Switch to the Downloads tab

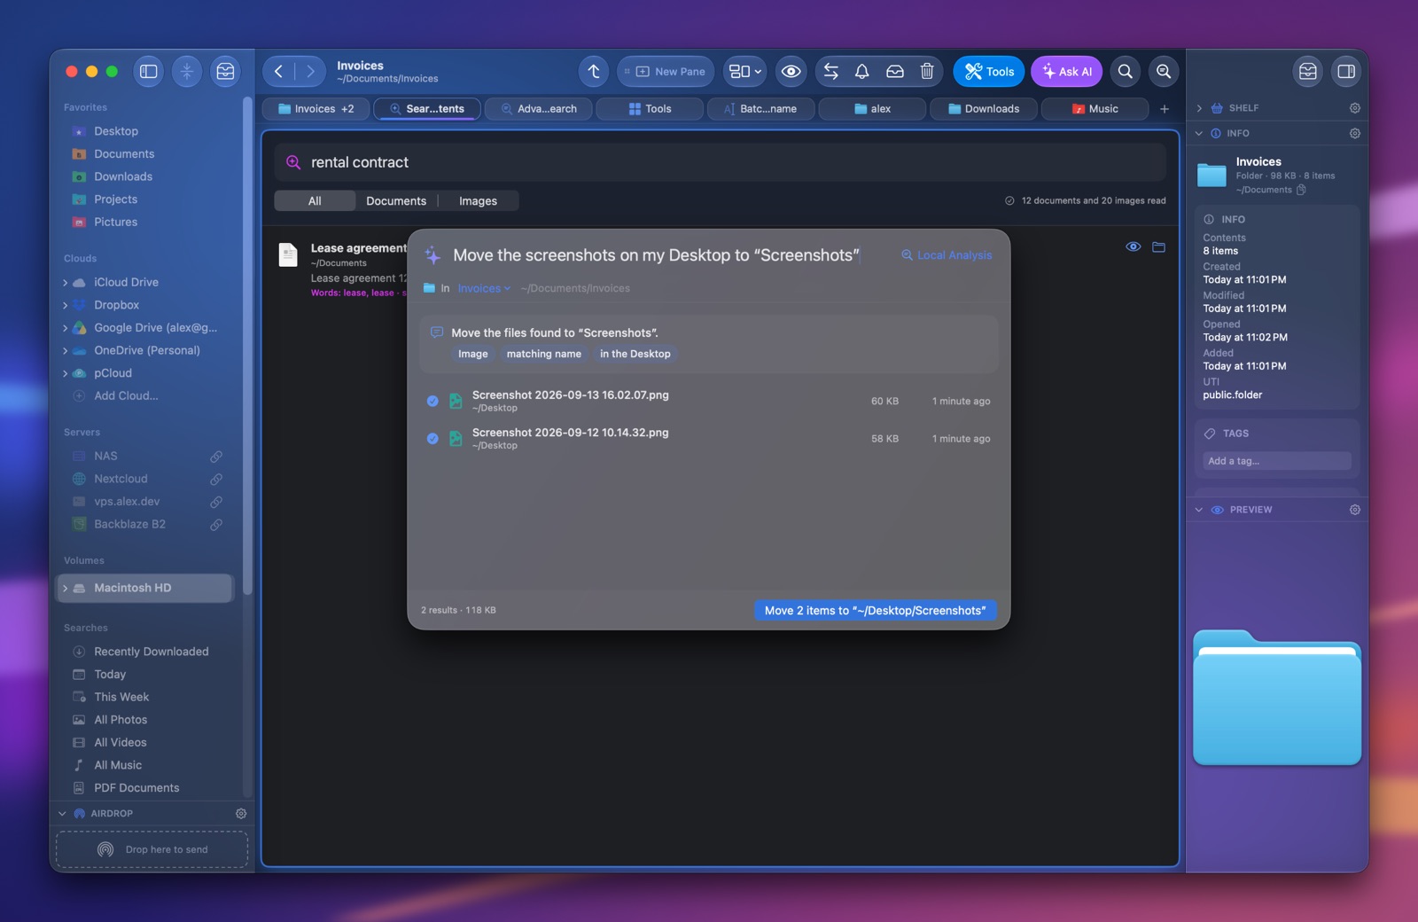click(984, 109)
